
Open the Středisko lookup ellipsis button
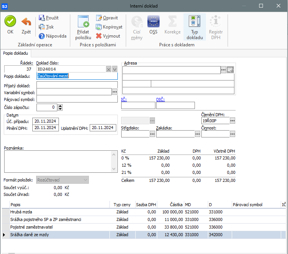[152, 134]
